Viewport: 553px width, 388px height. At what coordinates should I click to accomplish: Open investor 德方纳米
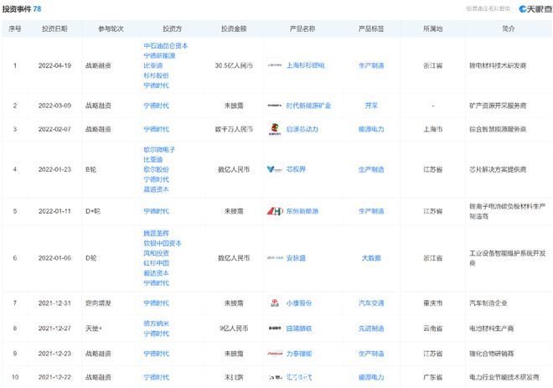point(156,323)
